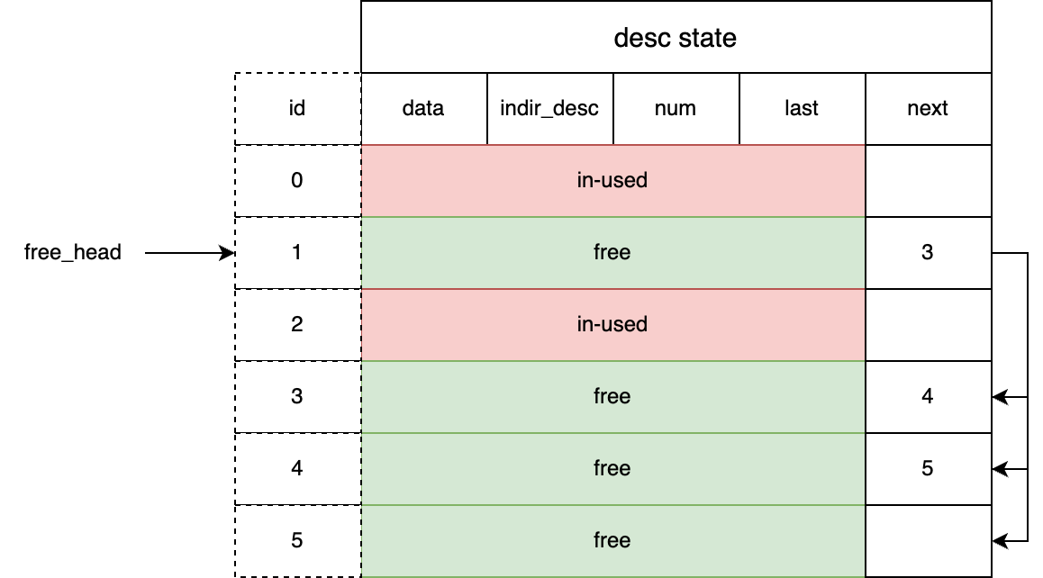
Task: Click next cell containing 4
Action: coord(929,396)
